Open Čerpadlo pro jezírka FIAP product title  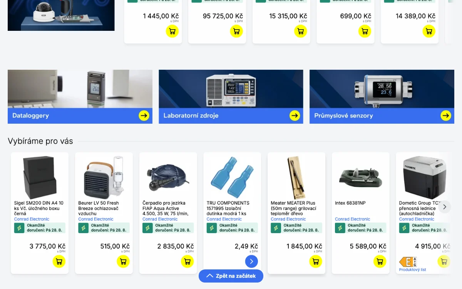click(x=166, y=208)
